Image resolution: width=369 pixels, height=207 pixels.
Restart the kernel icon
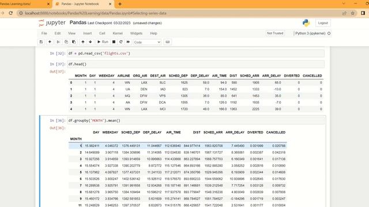121,42
